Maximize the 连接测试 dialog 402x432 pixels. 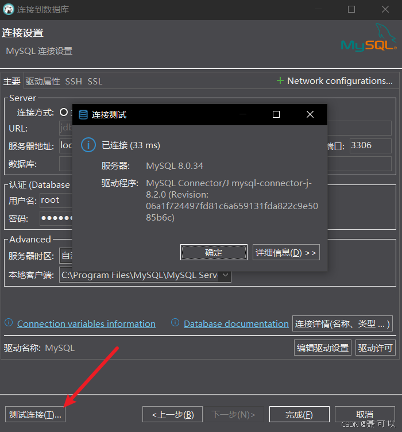pos(276,114)
